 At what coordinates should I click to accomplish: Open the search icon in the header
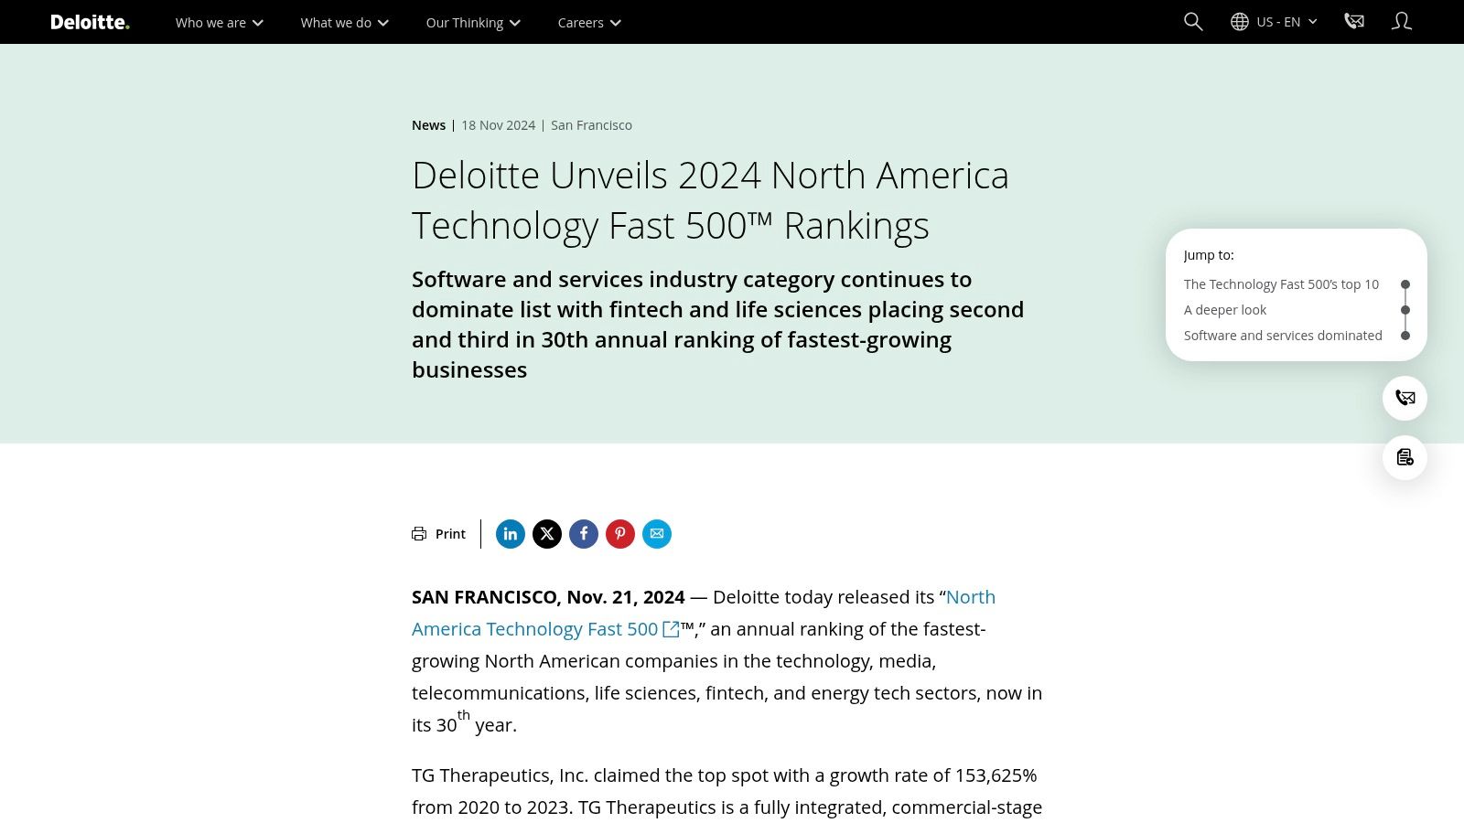tap(1192, 21)
